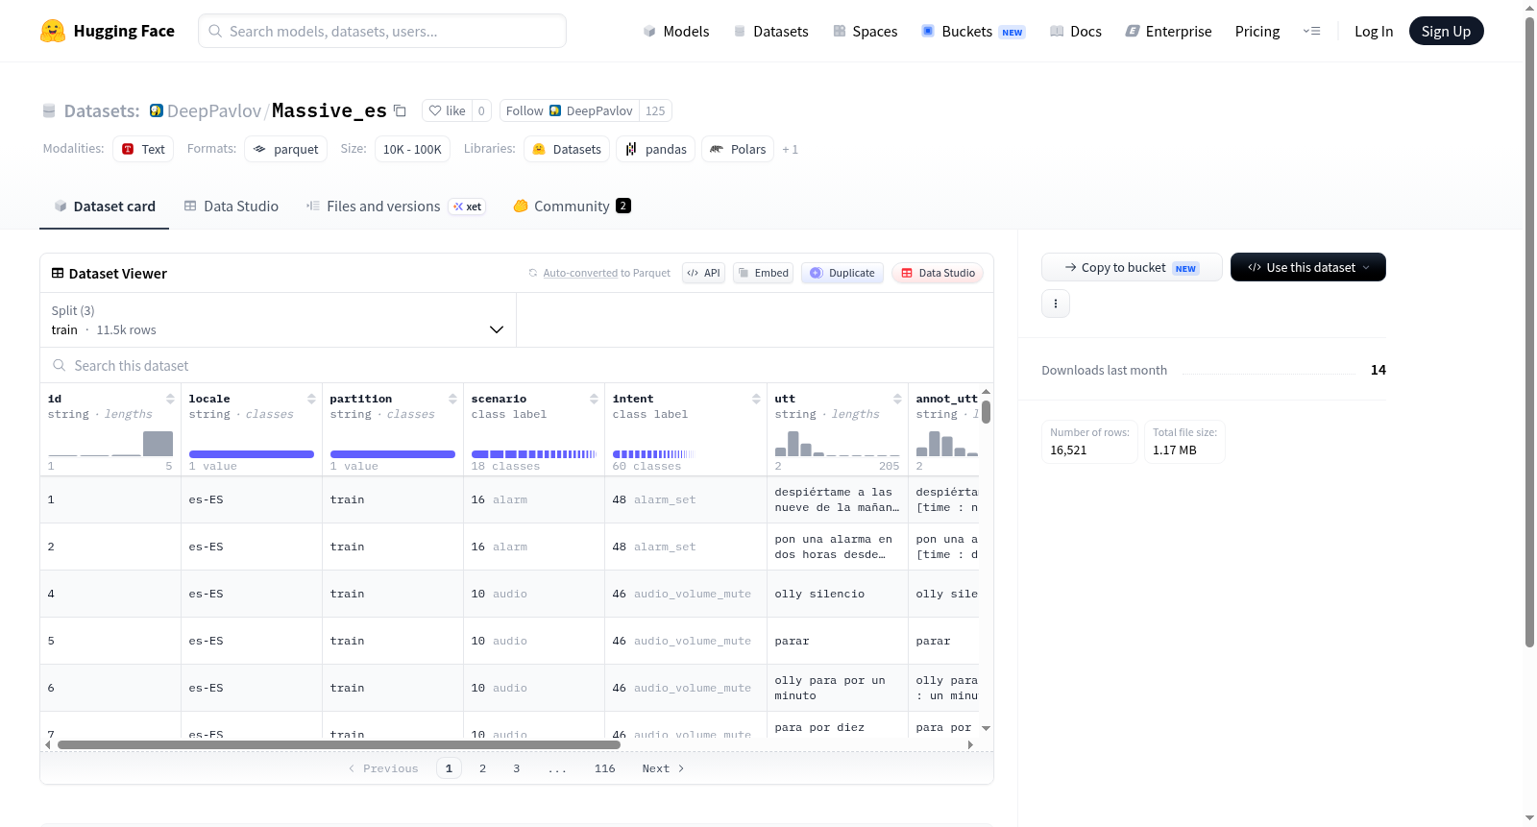This screenshot has width=1537, height=827.
Task: Open Use this dataset dropdown
Action: tap(1307, 267)
